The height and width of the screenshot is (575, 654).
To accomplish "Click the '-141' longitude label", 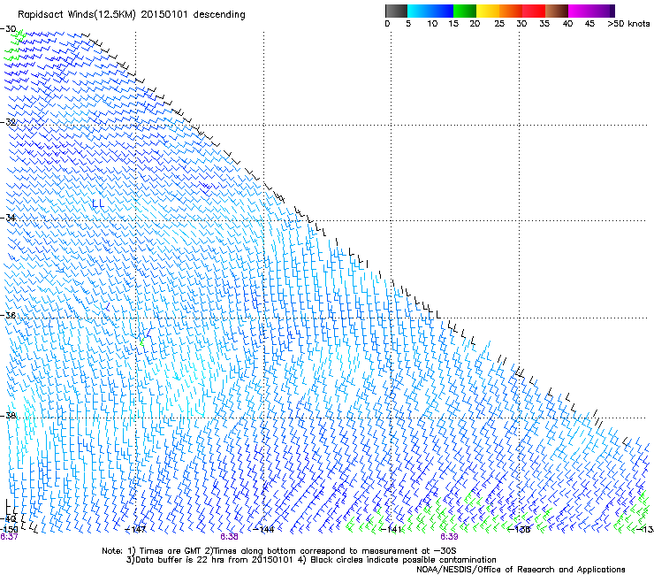I will click(392, 530).
